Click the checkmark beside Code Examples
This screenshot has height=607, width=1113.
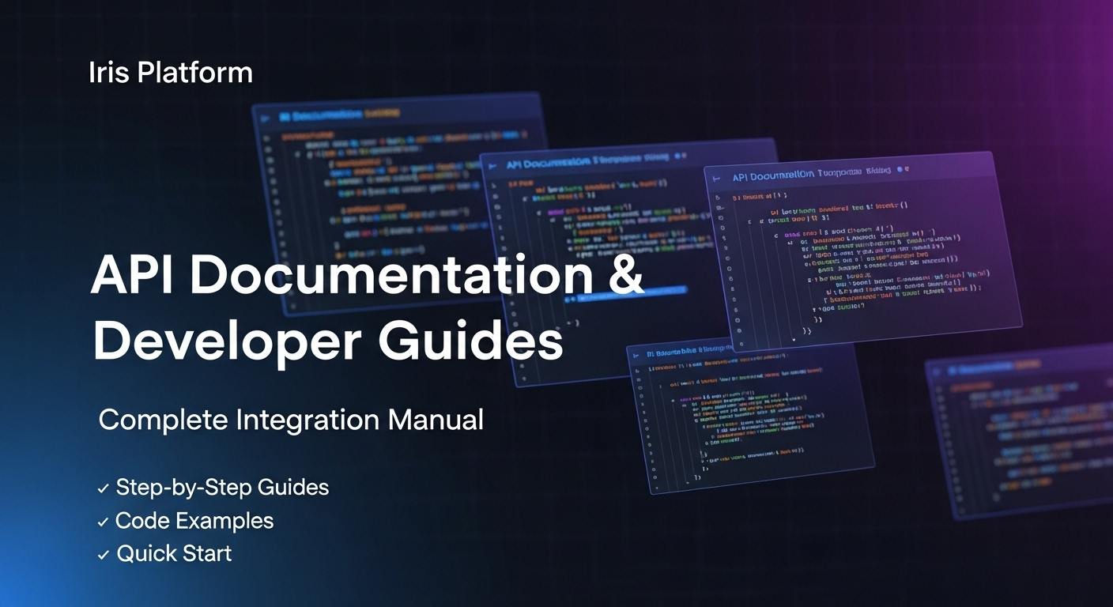(103, 522)
